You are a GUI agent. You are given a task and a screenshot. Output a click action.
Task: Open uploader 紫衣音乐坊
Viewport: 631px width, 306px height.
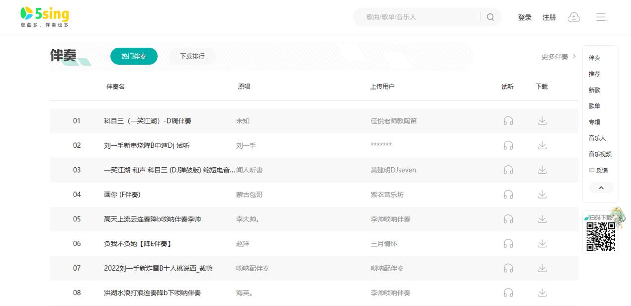pyautogui.click(x=387, y=195)
